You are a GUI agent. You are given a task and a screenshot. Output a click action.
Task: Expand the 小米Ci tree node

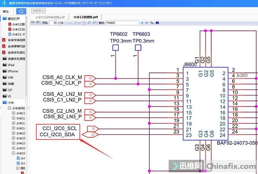[x=14, y=113]
